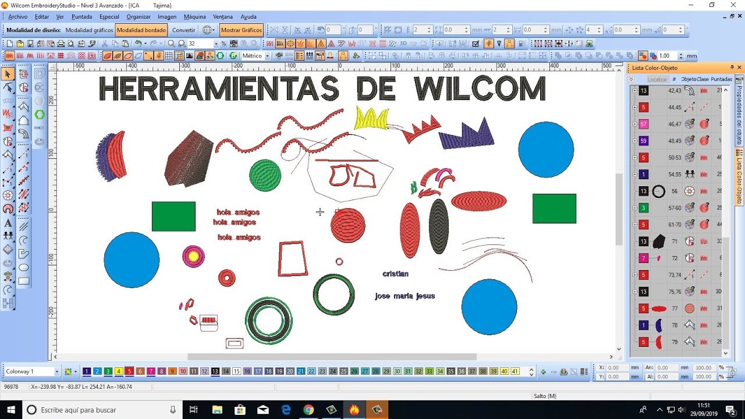The image size is (745, 419).
Task: Click the Zoom magnifier icon
Action: pyautogui.click(x=172, y=44)
